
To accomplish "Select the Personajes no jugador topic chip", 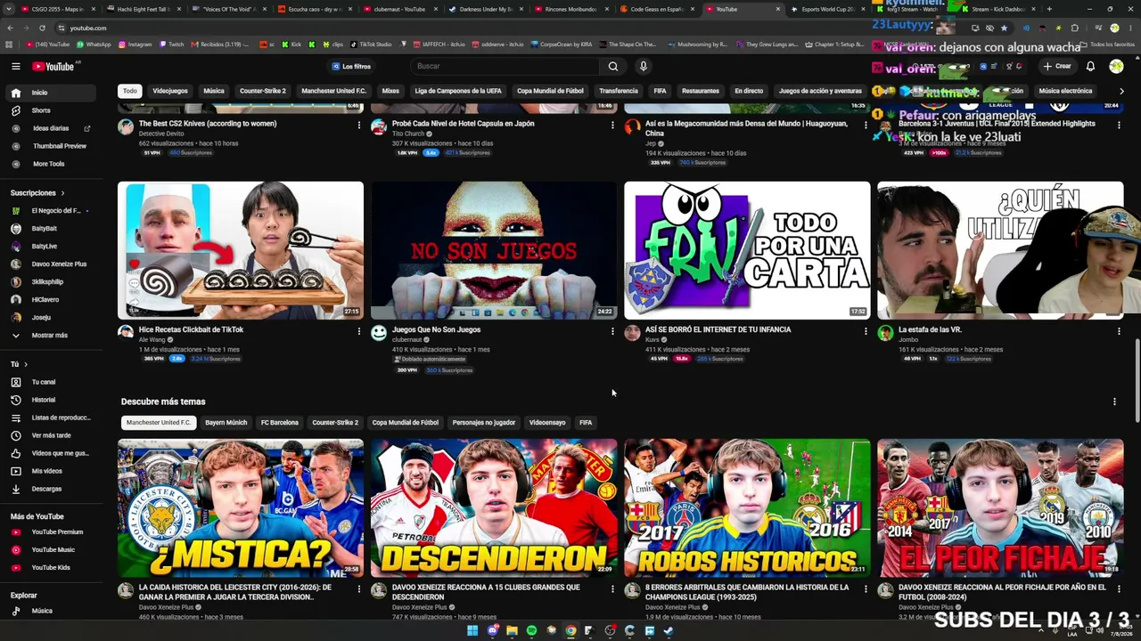I will click(x=484, y=423).
